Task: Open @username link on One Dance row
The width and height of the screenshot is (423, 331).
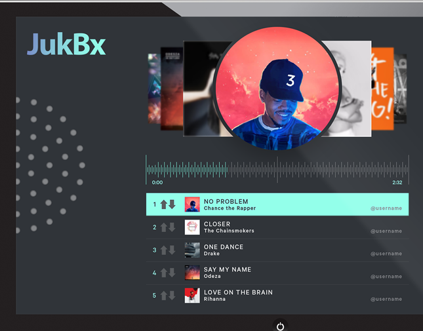Action: tap(386, 254)
